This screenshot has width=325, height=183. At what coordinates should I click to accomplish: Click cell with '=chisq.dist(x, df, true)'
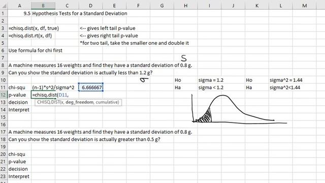[x=34, y=28]
